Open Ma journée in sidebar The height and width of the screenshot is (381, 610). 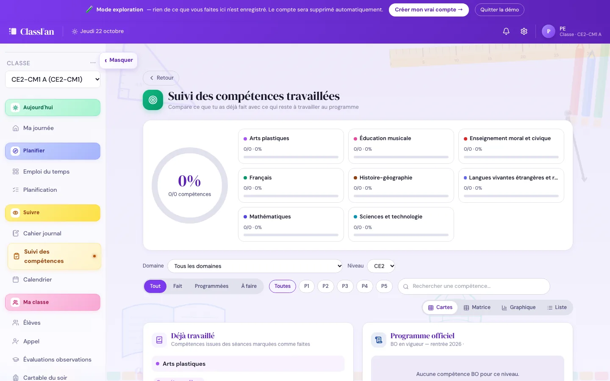[x=53, y=128]
